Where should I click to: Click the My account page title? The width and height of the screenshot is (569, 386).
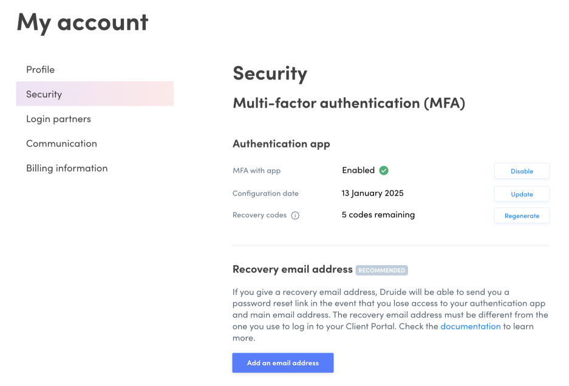(83, 22)
